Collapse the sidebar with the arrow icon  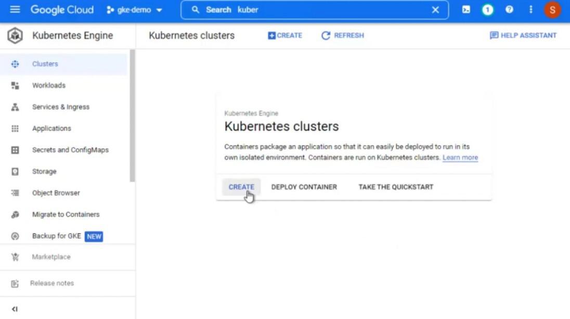(x=15, y=309)
